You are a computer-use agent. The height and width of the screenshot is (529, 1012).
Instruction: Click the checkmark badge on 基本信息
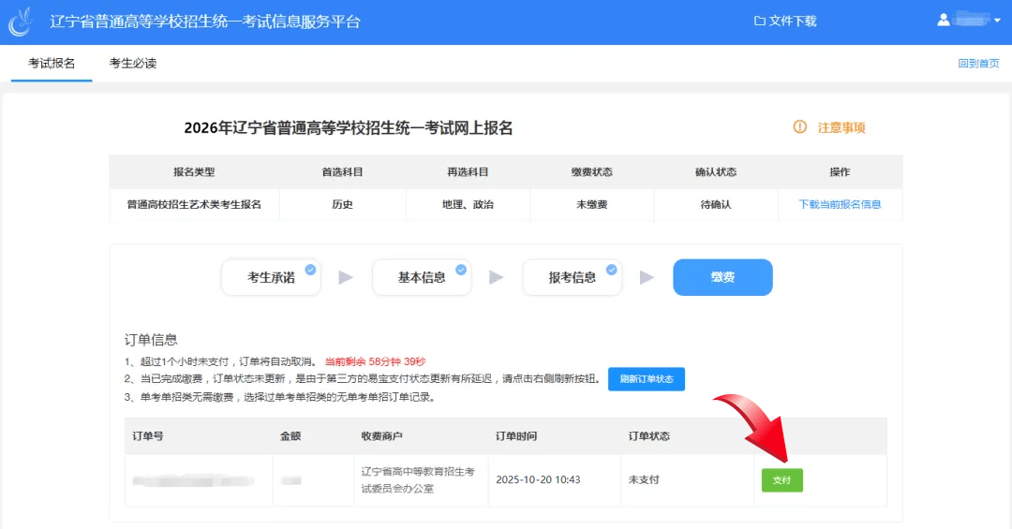click(461, 269)
